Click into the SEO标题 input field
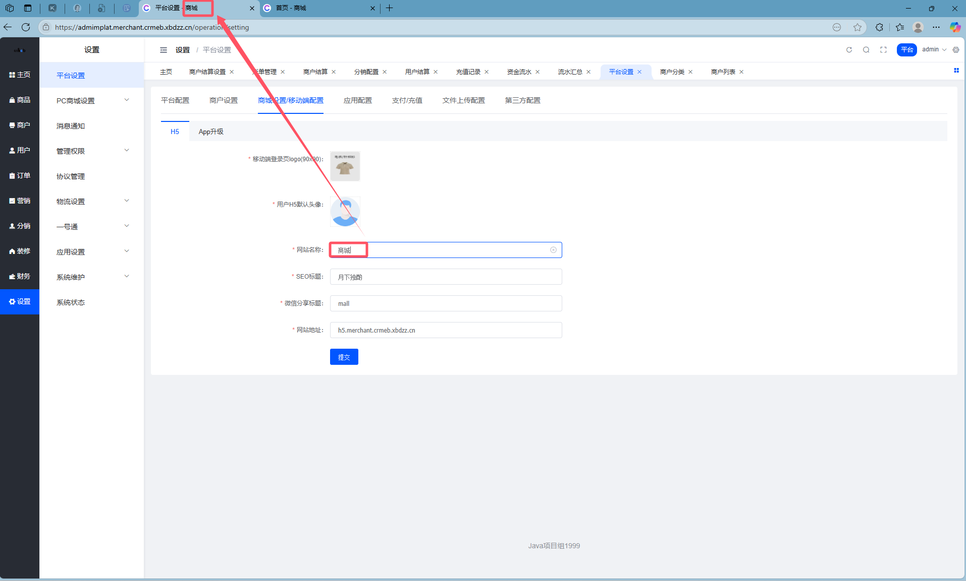The width and height of the screenshot is (966, 581). pos(446,277)
